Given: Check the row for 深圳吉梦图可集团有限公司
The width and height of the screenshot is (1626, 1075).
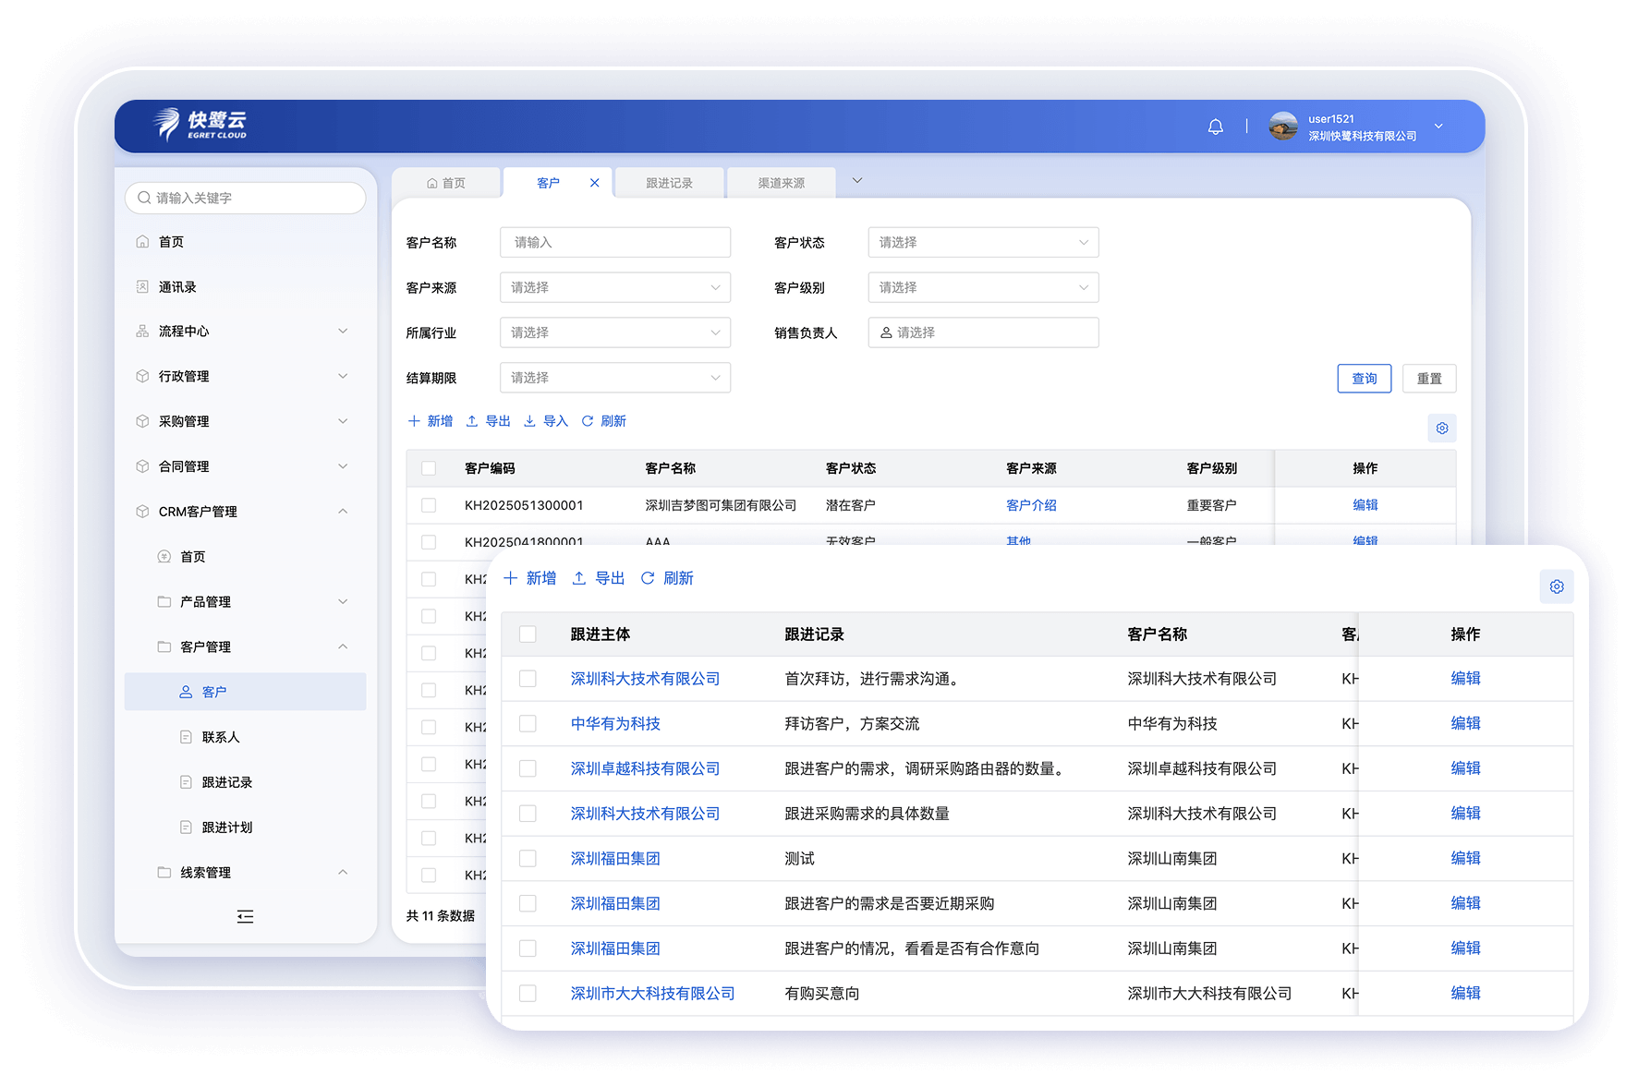Looking at the screenshot, I should point(429,505).
